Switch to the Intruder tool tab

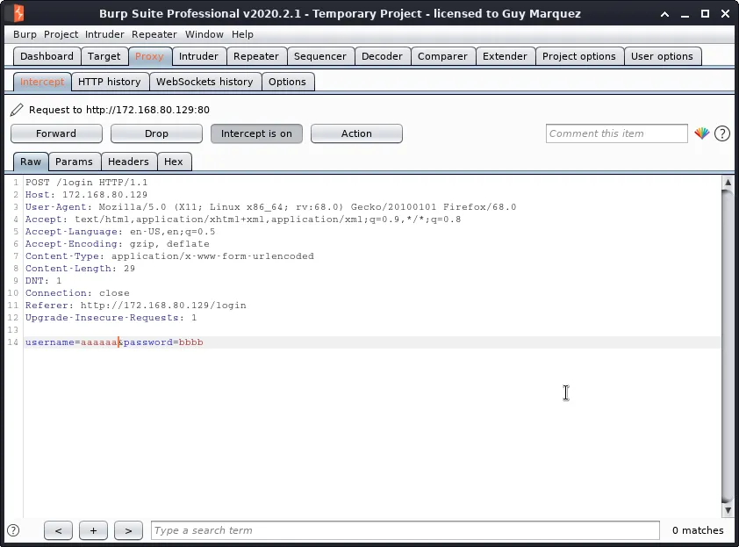198,56
